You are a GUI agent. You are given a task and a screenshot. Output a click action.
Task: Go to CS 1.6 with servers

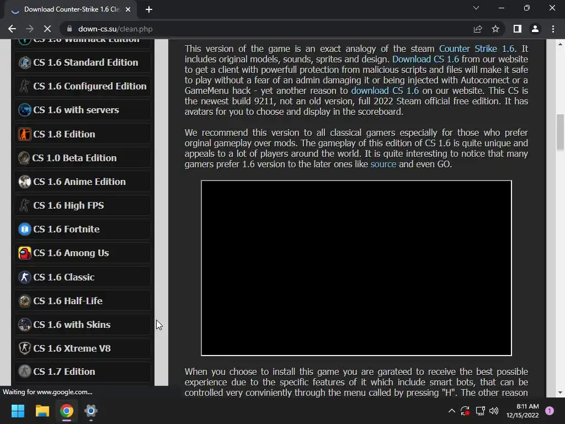[x=83, y=110]
